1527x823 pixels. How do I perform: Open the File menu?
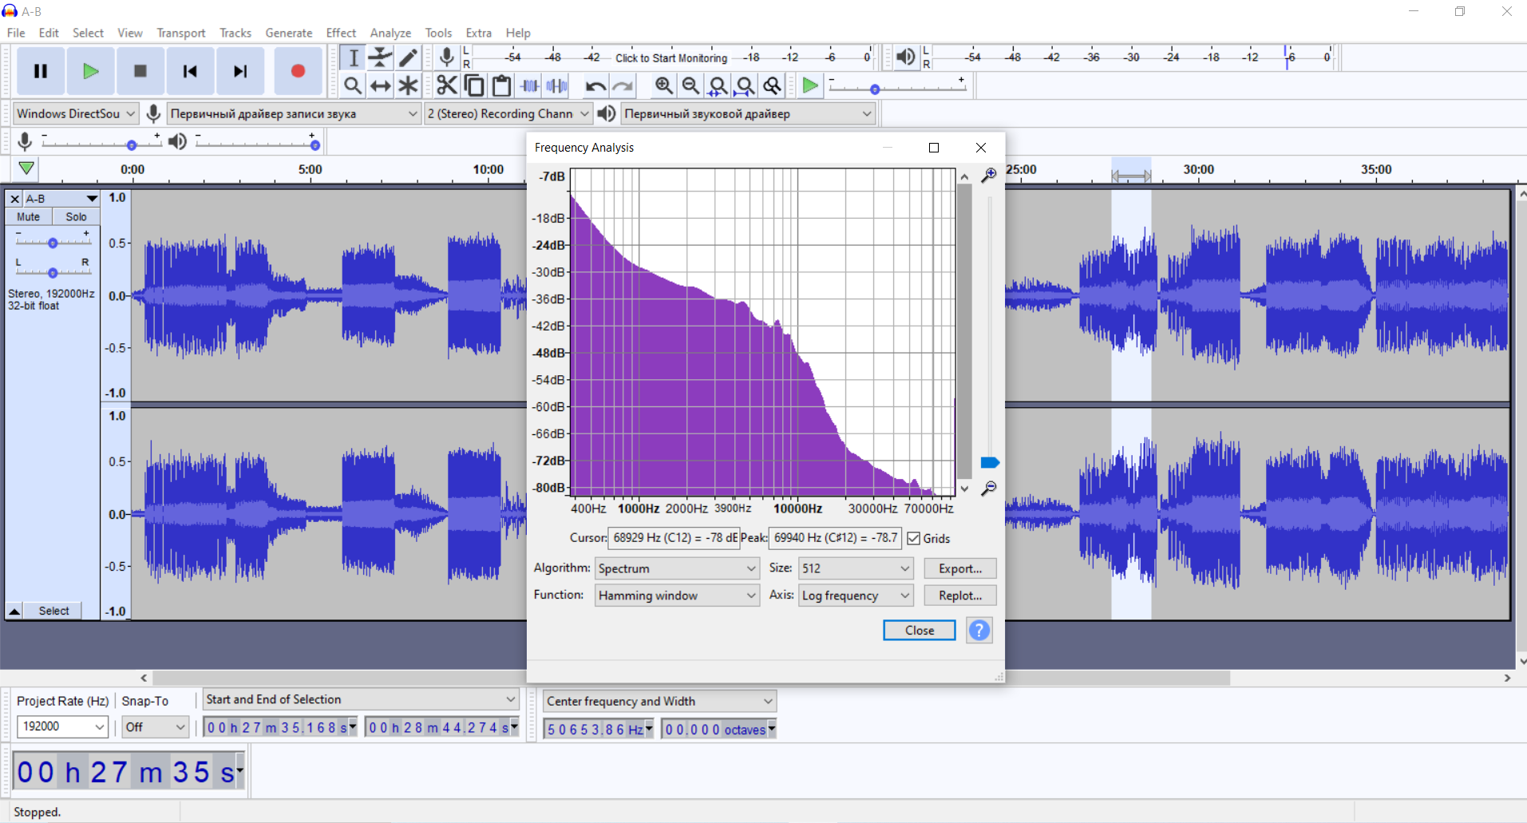tap(16, 33)
